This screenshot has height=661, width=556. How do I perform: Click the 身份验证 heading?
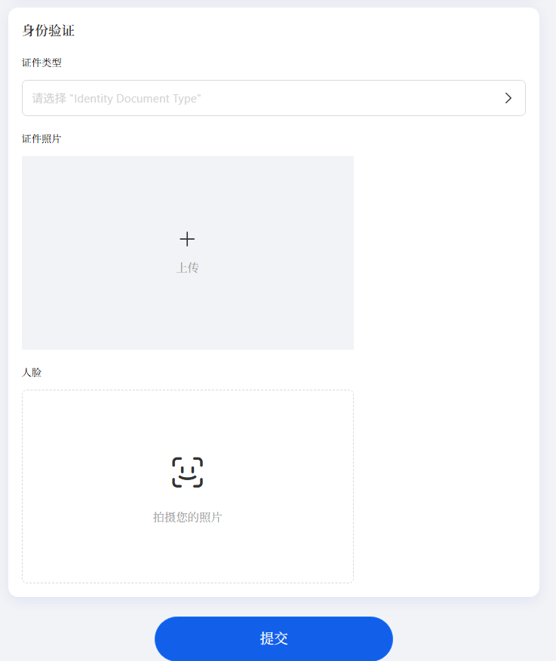(x=48, y=30)
